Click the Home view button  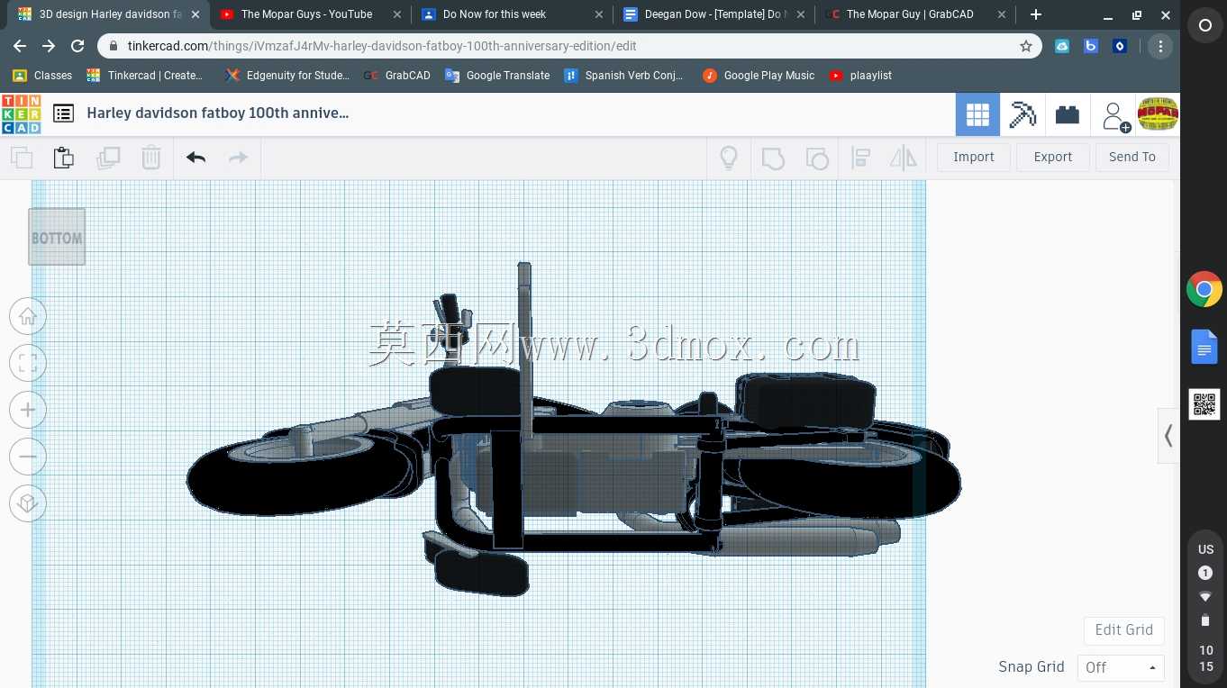coord(28,316)
